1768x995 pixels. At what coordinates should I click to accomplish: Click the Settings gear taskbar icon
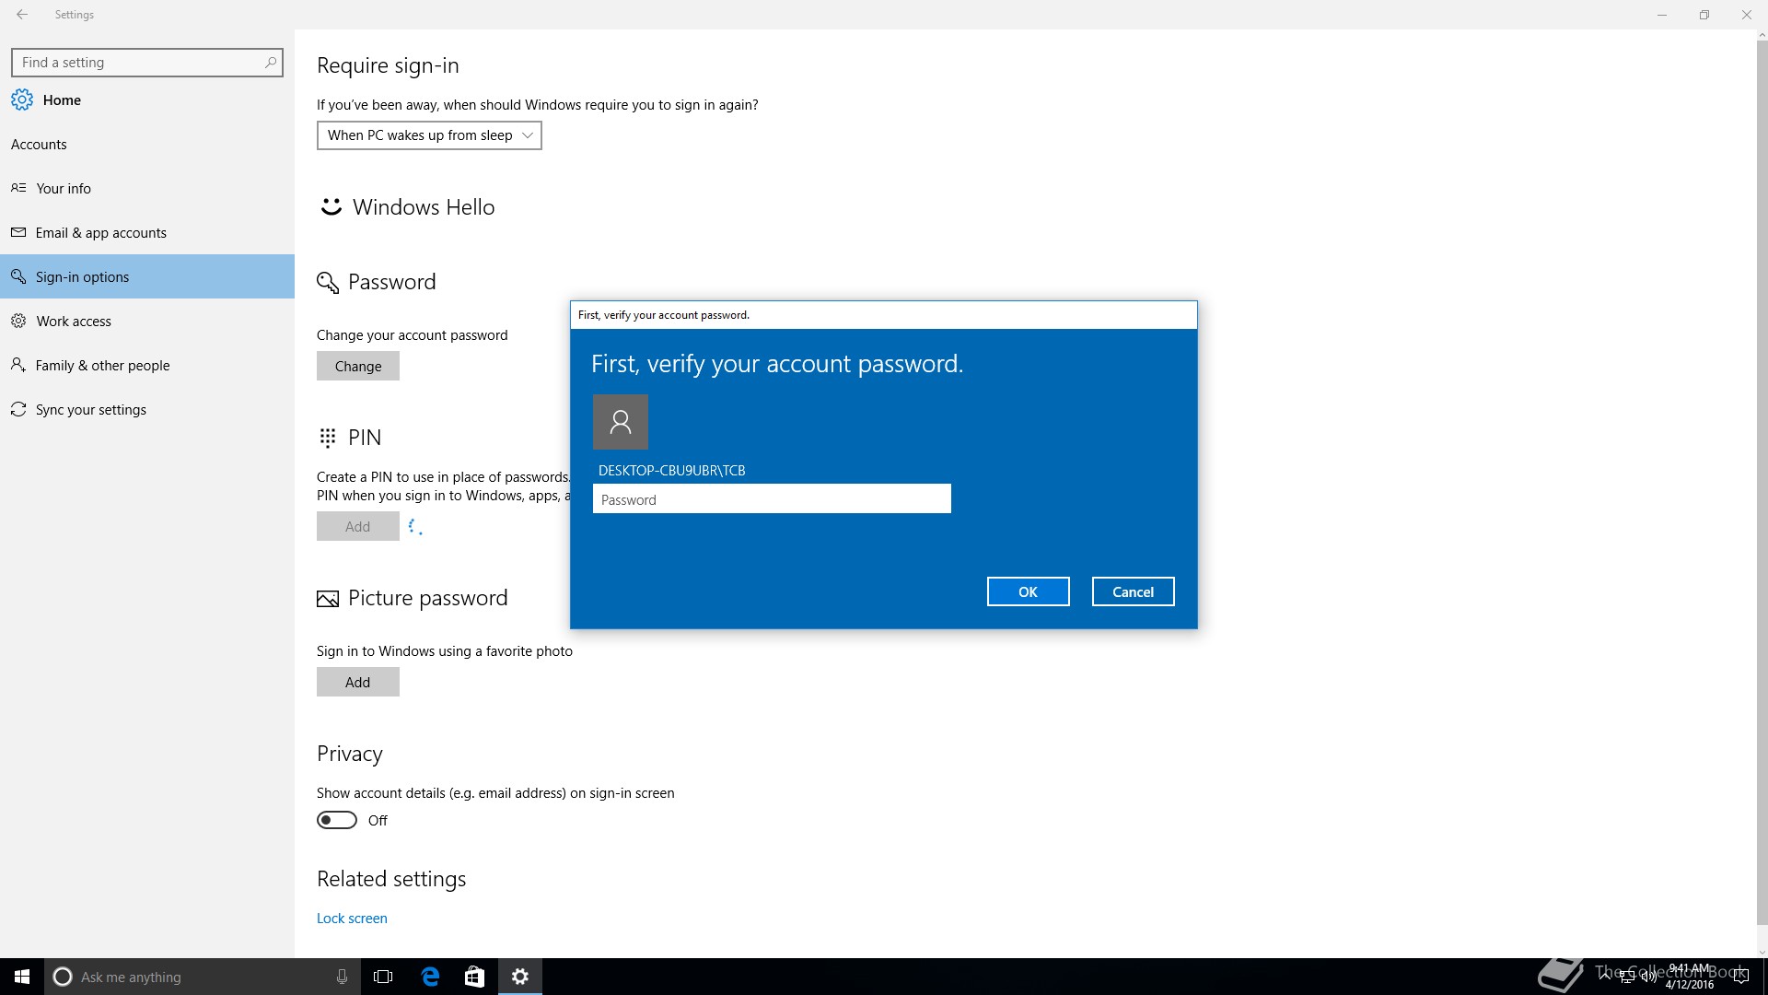pyautogui.click(x=520, y=977)
